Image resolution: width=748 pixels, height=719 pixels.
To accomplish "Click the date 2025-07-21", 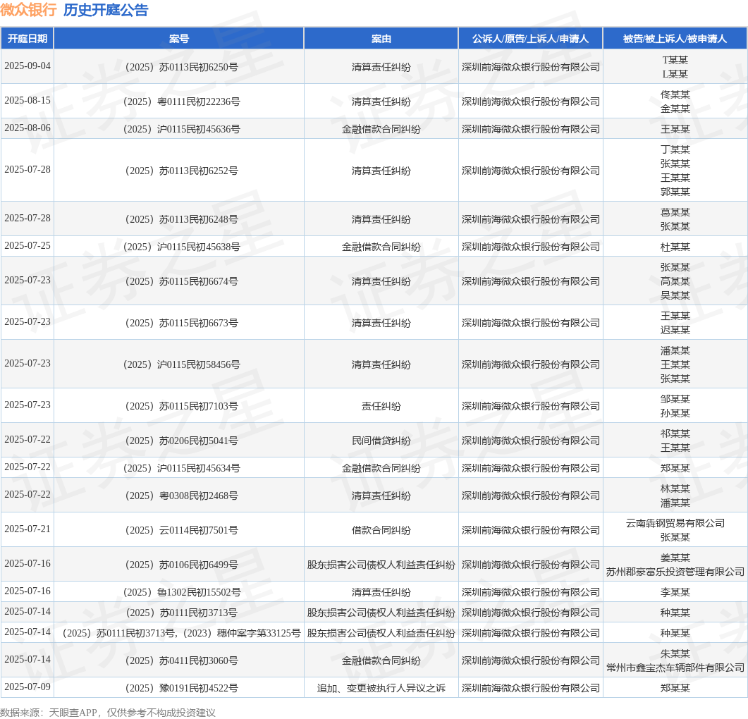I will click(27, 529).
